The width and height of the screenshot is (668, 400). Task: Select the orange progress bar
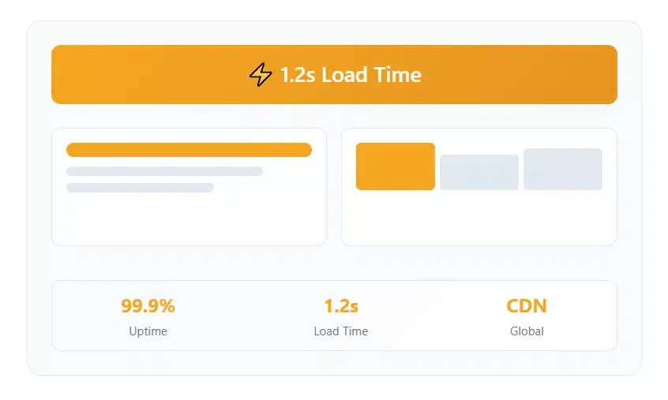[189, 150]
